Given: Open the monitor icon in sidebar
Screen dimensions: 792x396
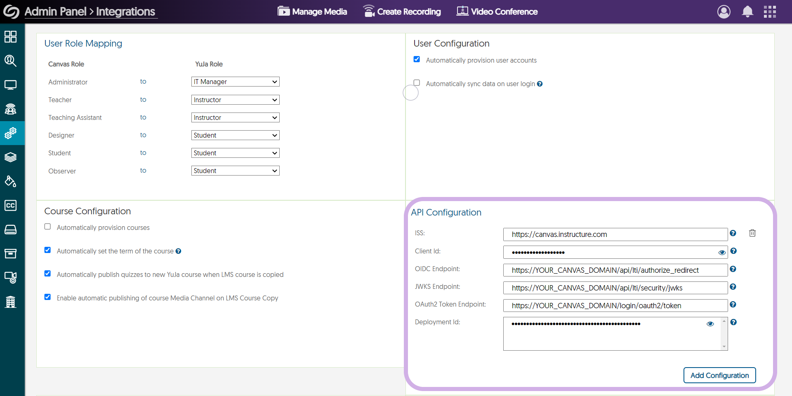Looking at the screenshot, I should (x=11, y=85).
